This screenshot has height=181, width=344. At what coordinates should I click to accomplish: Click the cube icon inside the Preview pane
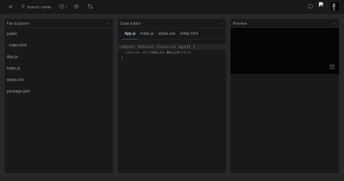pyautogui.click(x=332, y=67)
